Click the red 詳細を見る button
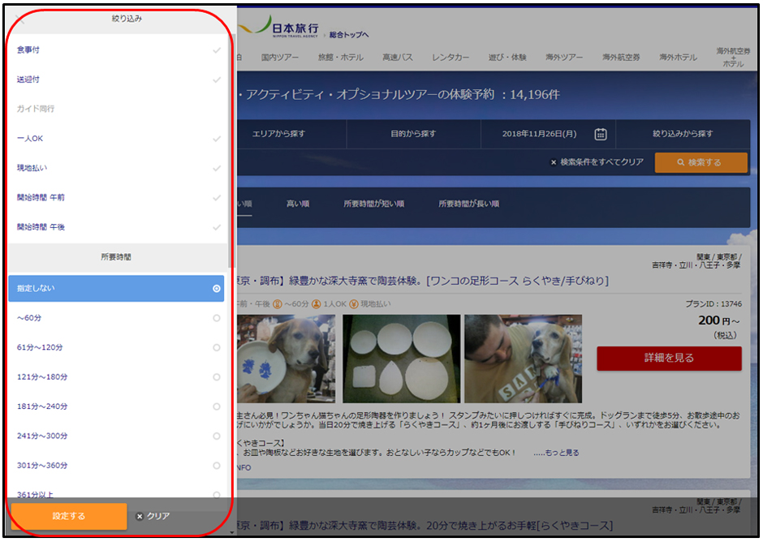Viewport: 763px width, 542px height. pos(669,358)
